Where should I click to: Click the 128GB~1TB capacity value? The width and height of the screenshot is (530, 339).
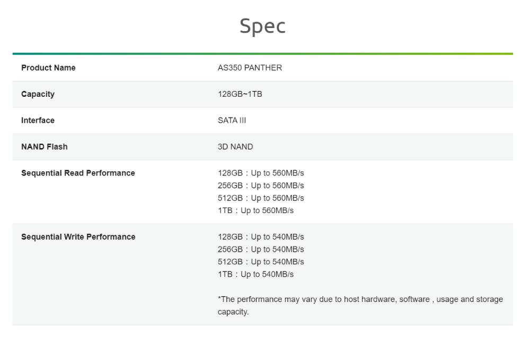click(240, 94)
